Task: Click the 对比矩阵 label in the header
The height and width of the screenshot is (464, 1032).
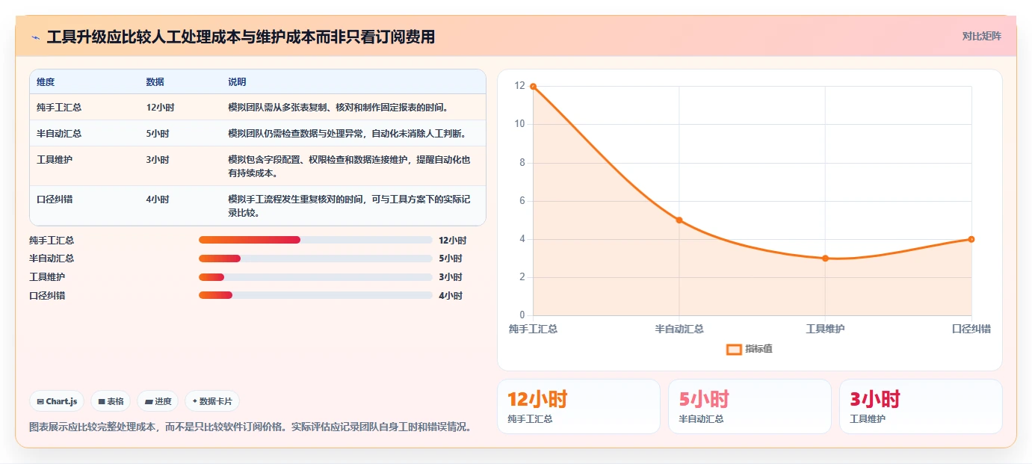Action: click(981, 36)
